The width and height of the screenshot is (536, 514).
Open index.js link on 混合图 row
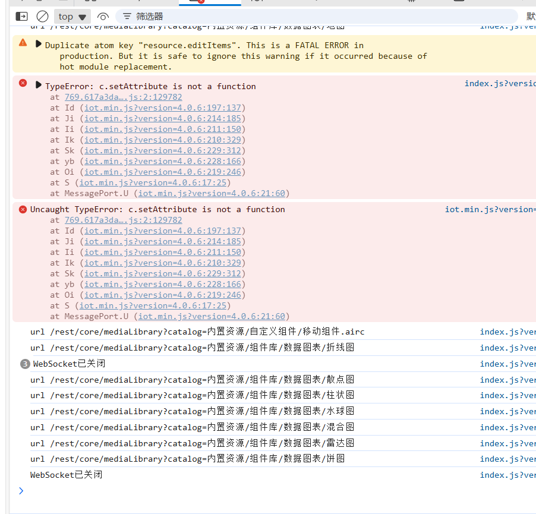[x=507, y=427]
